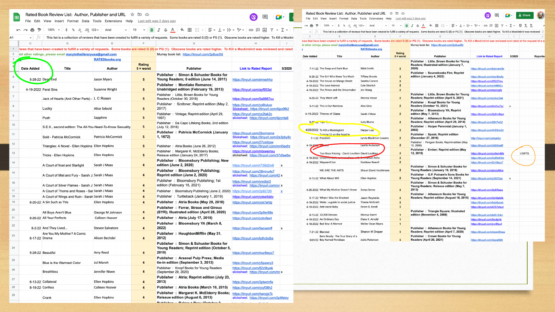Click the Google Sheets logo in left window
This screenshot has width=555, height=312.
click(17, 17)
